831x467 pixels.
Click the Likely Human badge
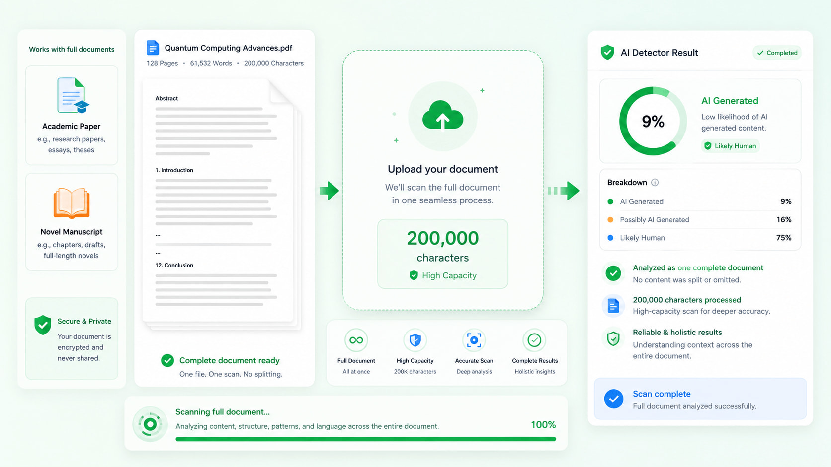[730, 146]
